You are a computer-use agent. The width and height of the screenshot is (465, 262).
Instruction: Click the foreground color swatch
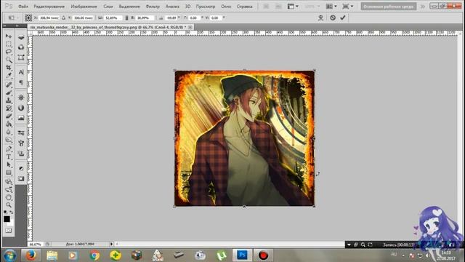pos(7,219)
